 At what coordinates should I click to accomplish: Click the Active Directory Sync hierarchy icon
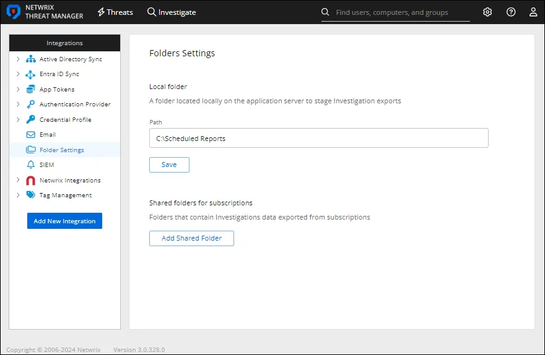click(30, 59)
